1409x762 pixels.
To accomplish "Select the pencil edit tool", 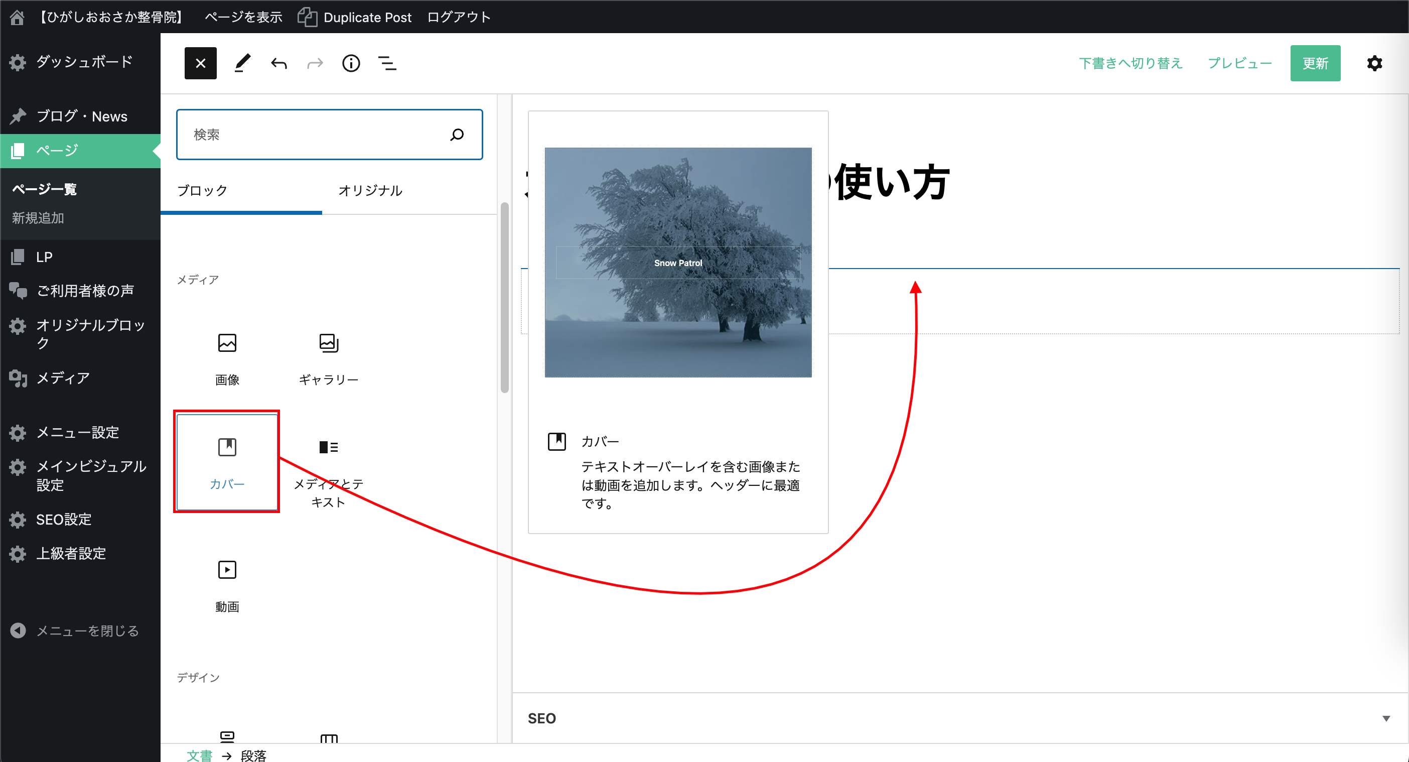I will pos(242,63).
